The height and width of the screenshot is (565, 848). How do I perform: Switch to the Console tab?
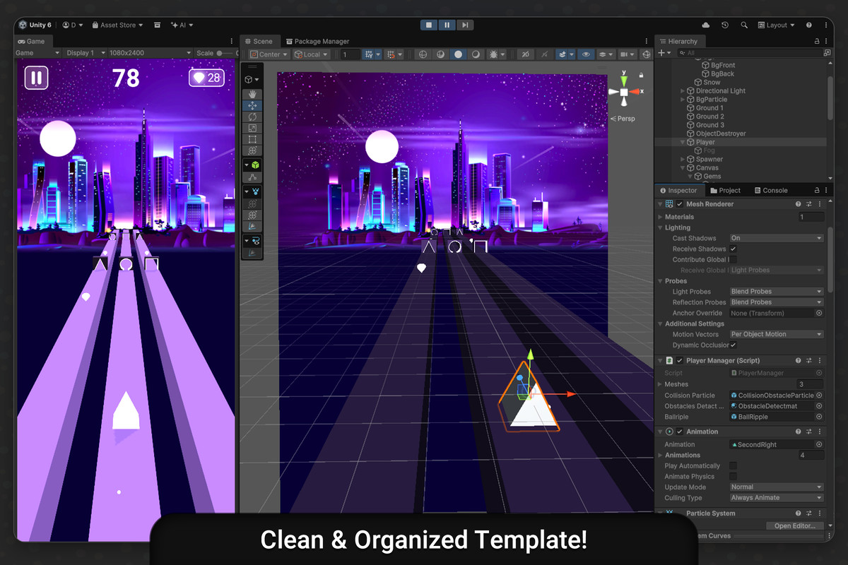pos(770,190)
